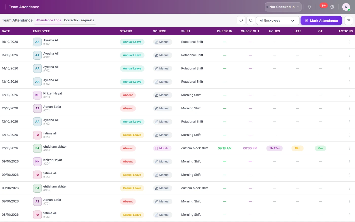The height and width of the screenshot is (222, 355).
Task: Click the 18m late badge
Action: (x=297, y=148)
